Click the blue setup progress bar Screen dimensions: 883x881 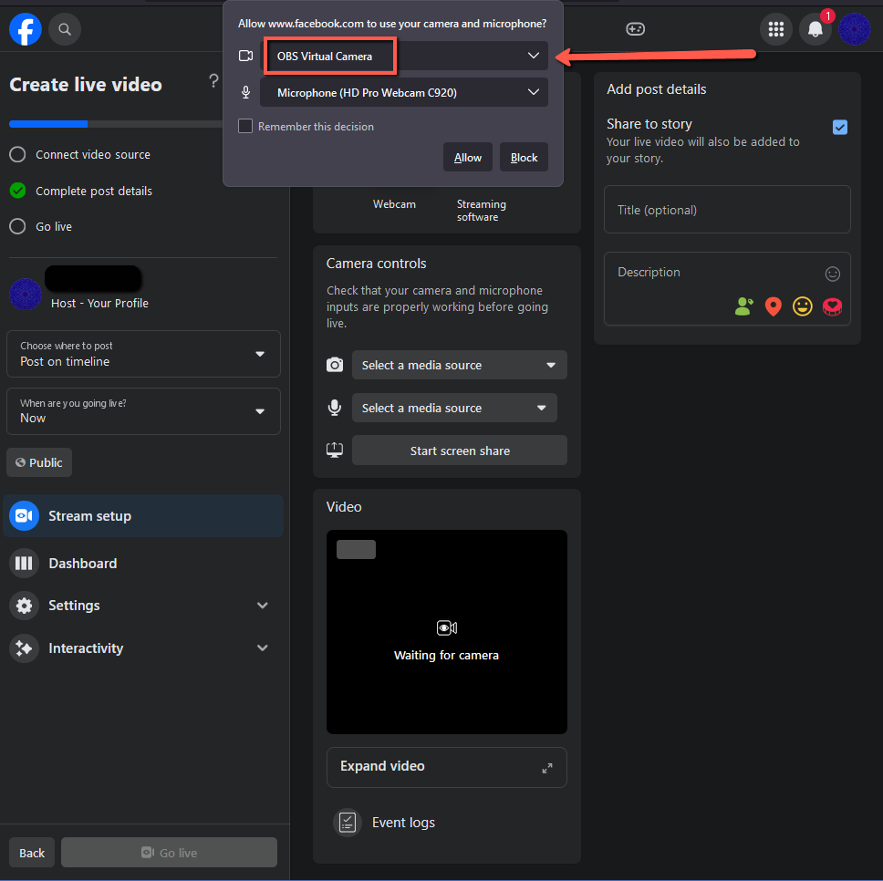[x=48, y=124]
